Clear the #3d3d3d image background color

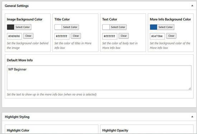click(x=28, y=36)
